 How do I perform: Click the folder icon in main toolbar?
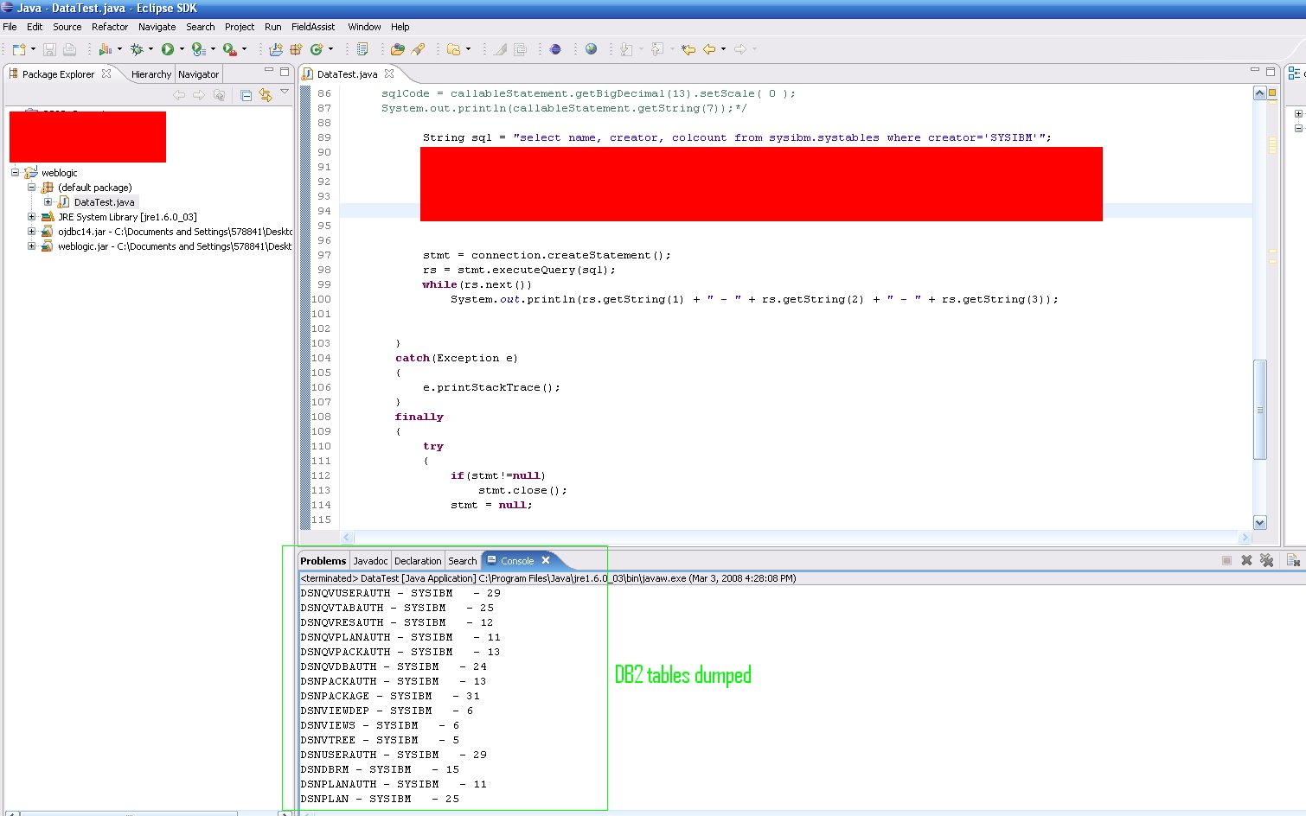(x=453, y=49)
